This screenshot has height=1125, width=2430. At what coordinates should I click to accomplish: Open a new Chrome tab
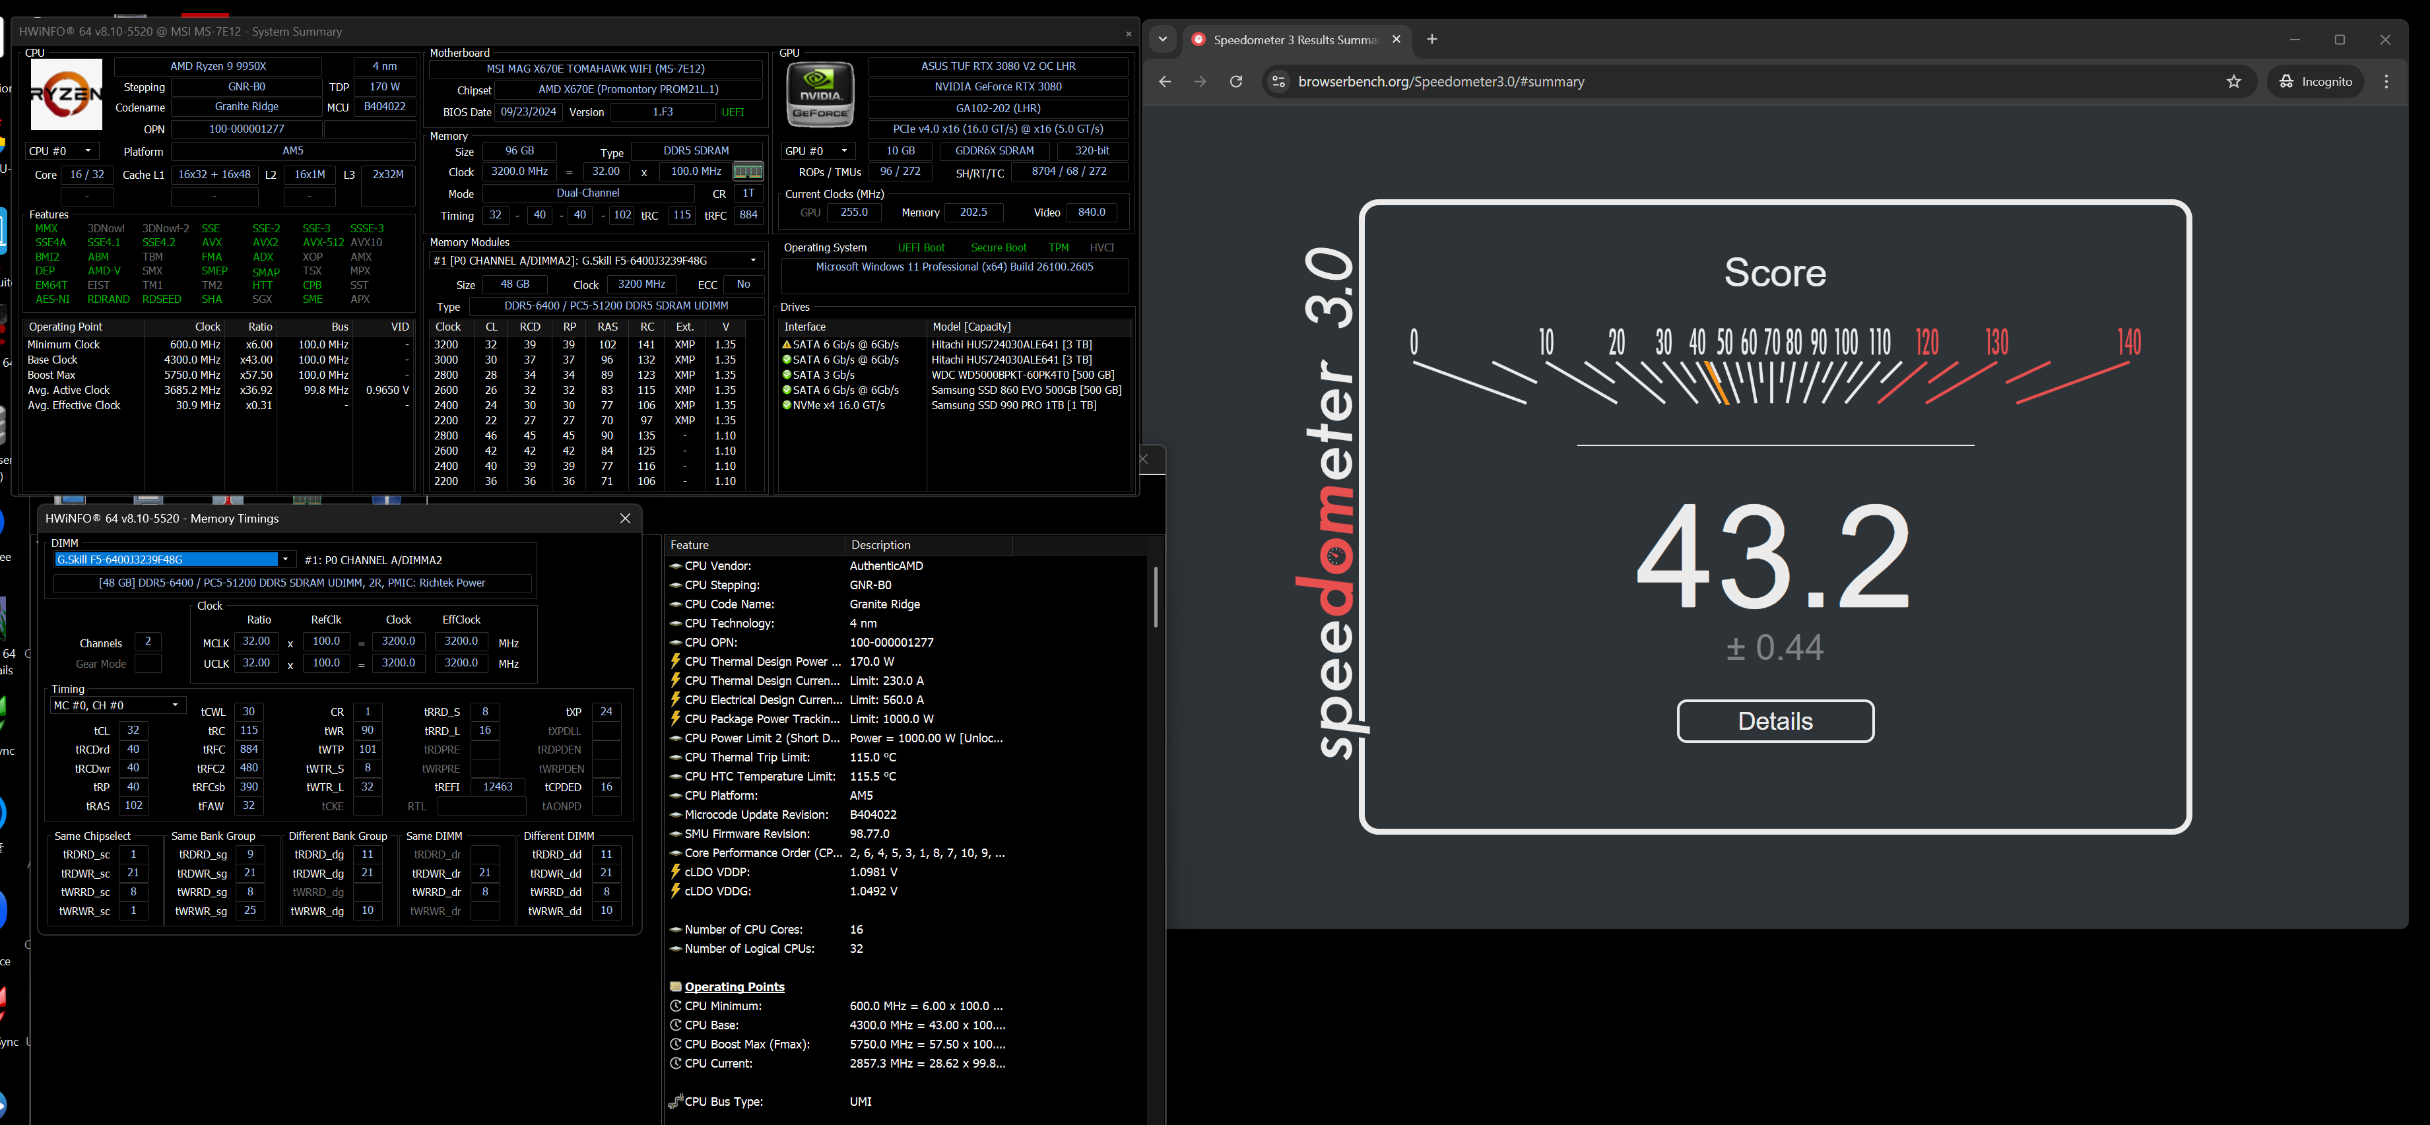tap(1432, 39)
